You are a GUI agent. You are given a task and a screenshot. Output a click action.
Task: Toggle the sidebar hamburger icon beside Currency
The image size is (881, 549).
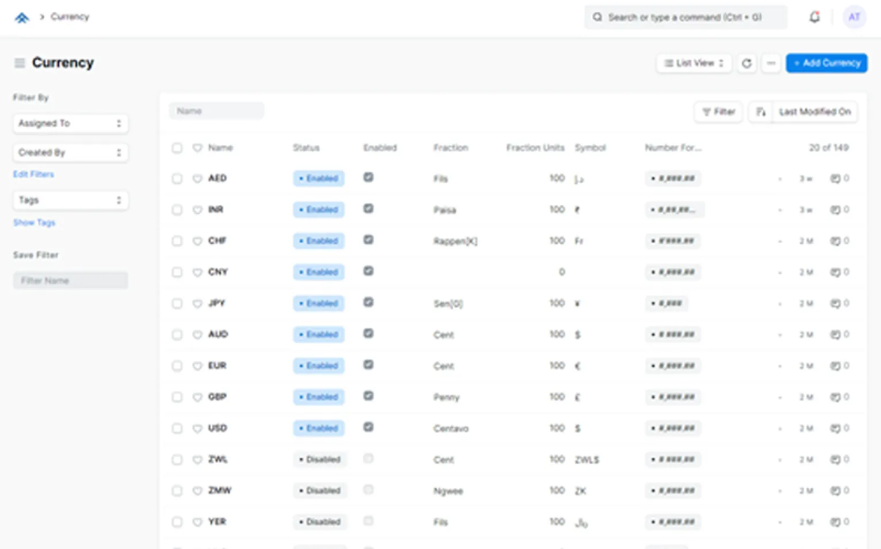click(20, 63)
